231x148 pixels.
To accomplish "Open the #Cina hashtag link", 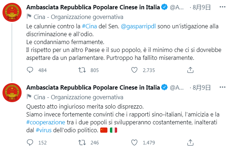I will pos(89,26).
